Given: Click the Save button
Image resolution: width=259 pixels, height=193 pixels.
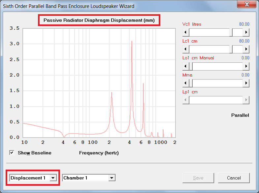Looking at the screenshot, I should point(198,178).
